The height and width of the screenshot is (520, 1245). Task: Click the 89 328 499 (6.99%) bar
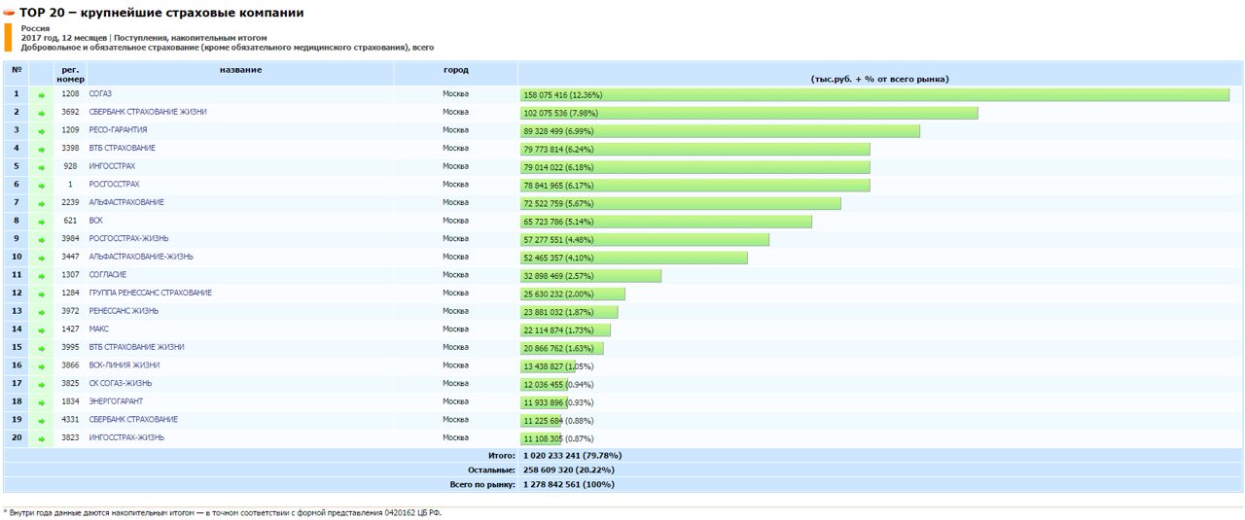point(721,131)
